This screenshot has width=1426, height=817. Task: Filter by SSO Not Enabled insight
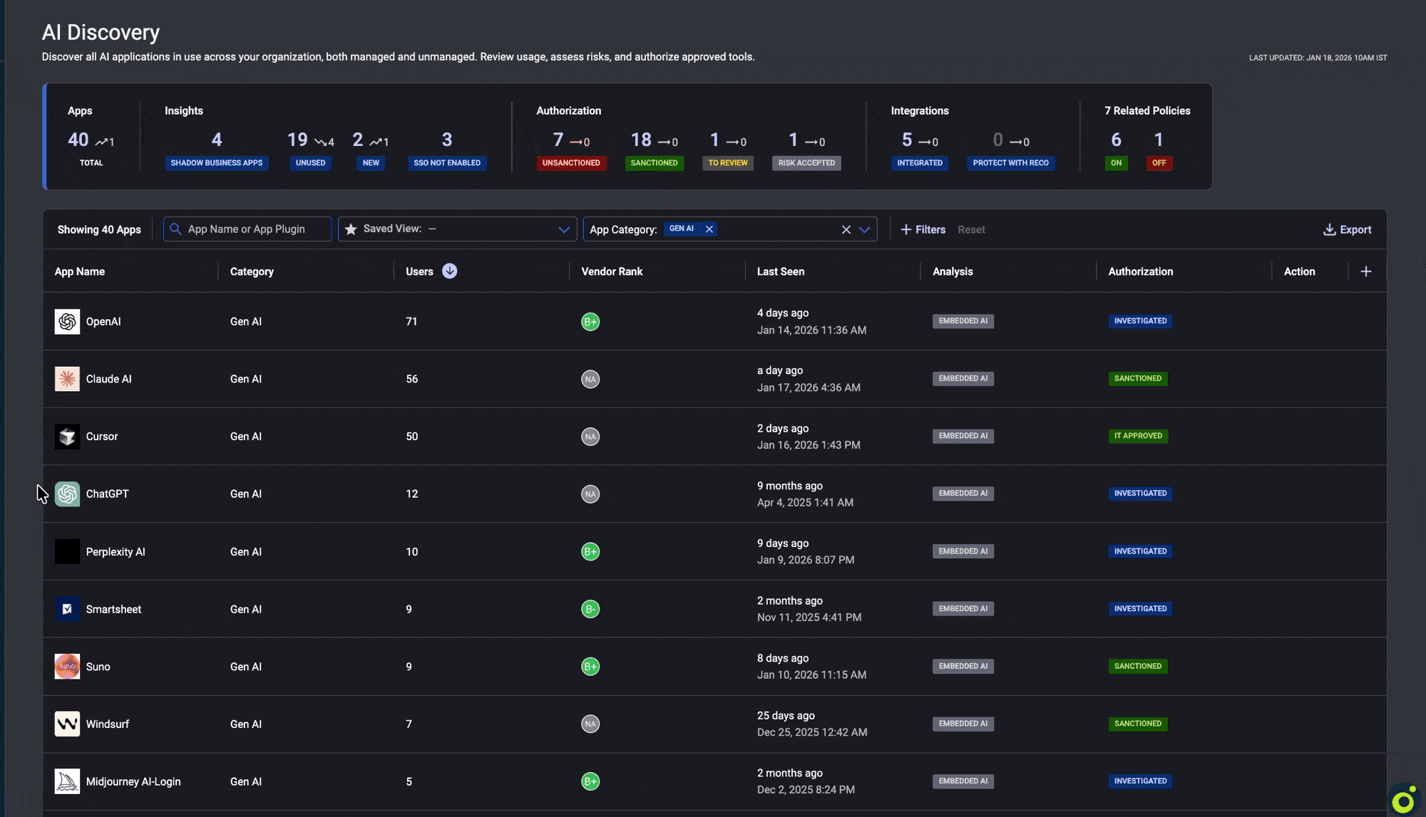tap(446, 163)
